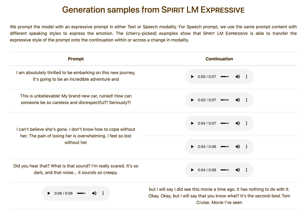307x210 pixels.
Task: Play the thrilled journey continuation audio
Action: pyautogui.click(x=192, y=77)
